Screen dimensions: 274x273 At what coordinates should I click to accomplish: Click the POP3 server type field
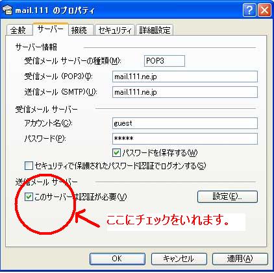coord(164,61)
